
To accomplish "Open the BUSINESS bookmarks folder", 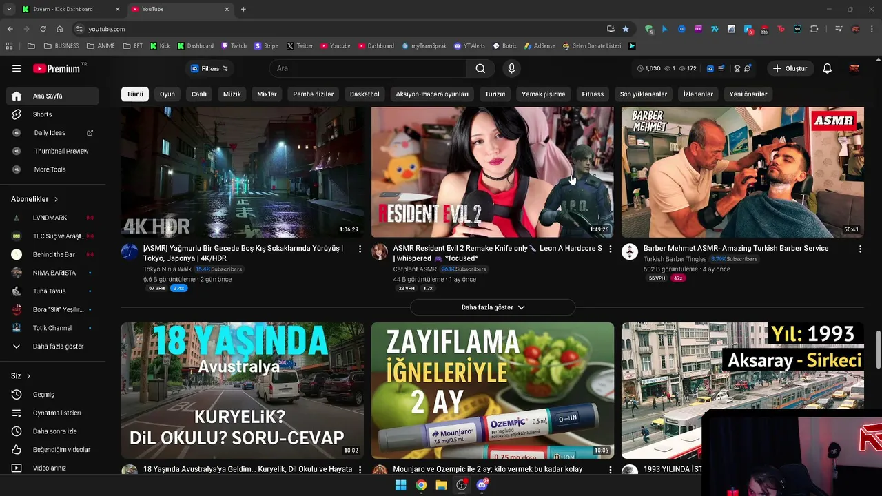I will 61,46.
